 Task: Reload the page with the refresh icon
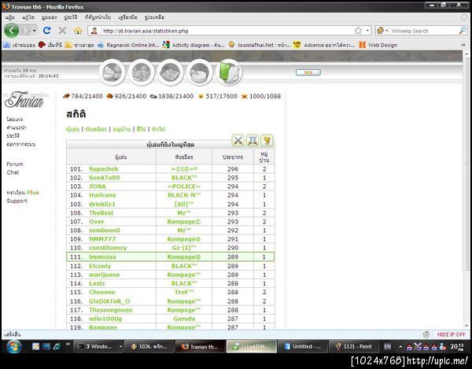(46, 31)
